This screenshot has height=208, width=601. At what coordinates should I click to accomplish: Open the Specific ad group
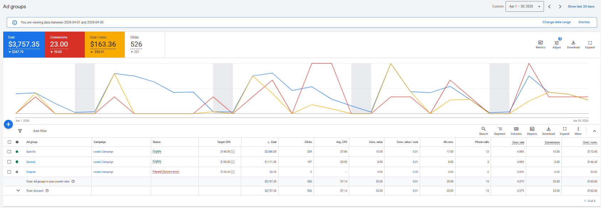click(x=31, y=151)
